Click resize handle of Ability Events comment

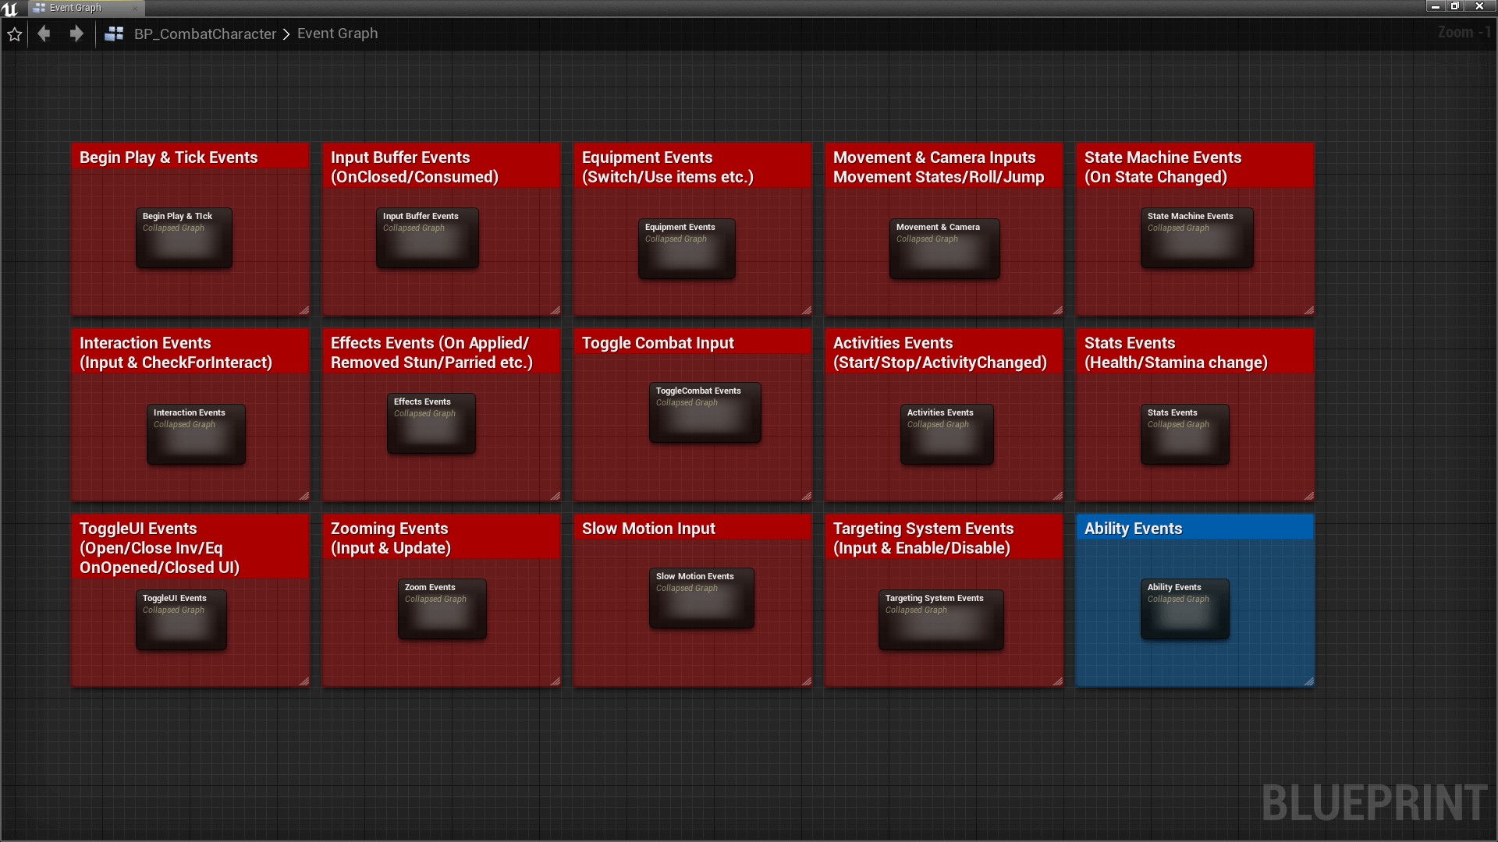(1308, 681)
